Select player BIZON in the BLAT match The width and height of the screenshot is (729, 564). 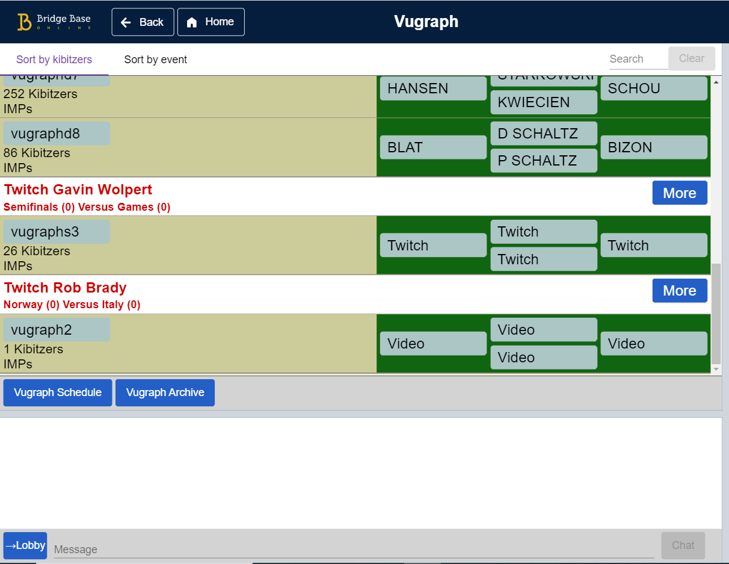(653, 147)
